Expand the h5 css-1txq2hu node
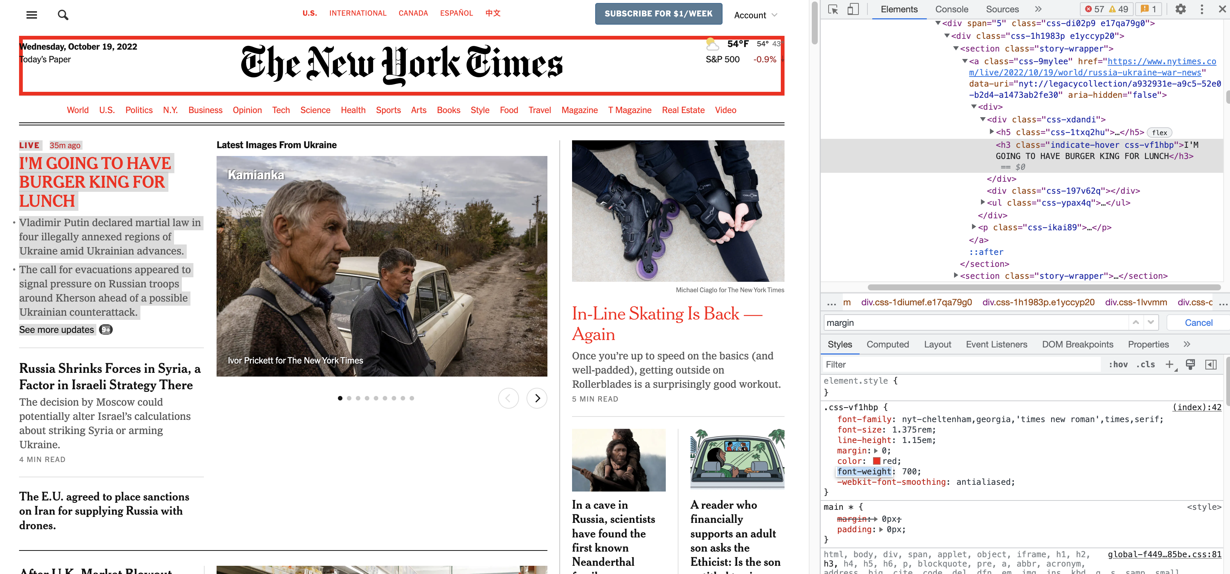Screen dimensions: 1230x574 click(992, 132)
